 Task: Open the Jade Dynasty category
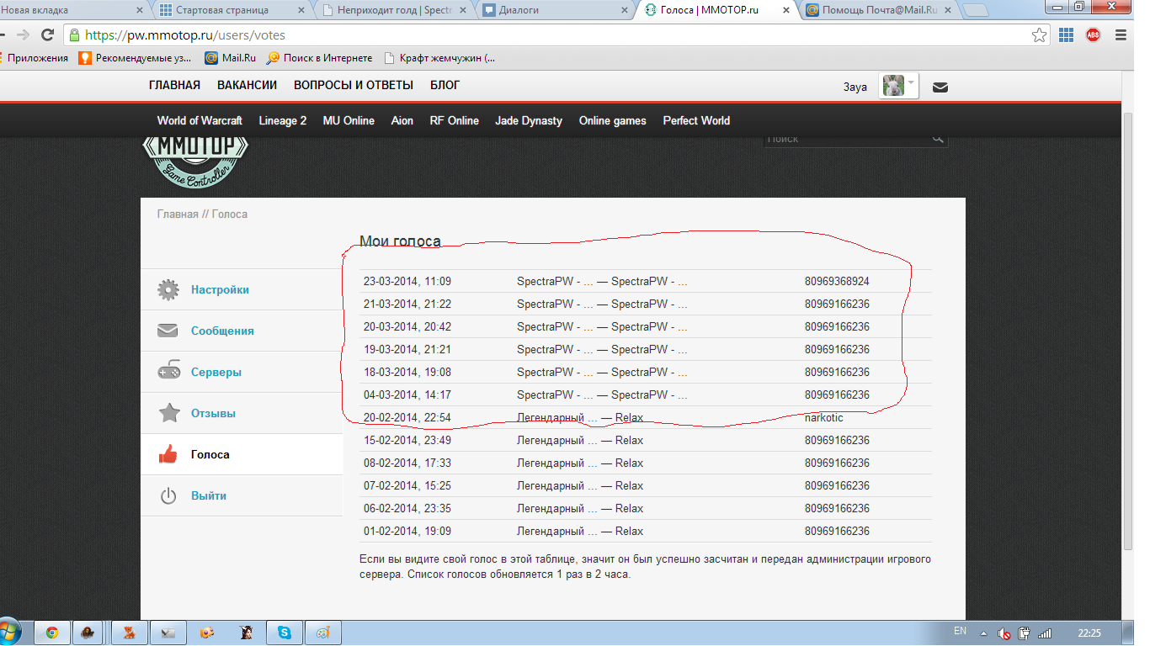coord(529,120)
